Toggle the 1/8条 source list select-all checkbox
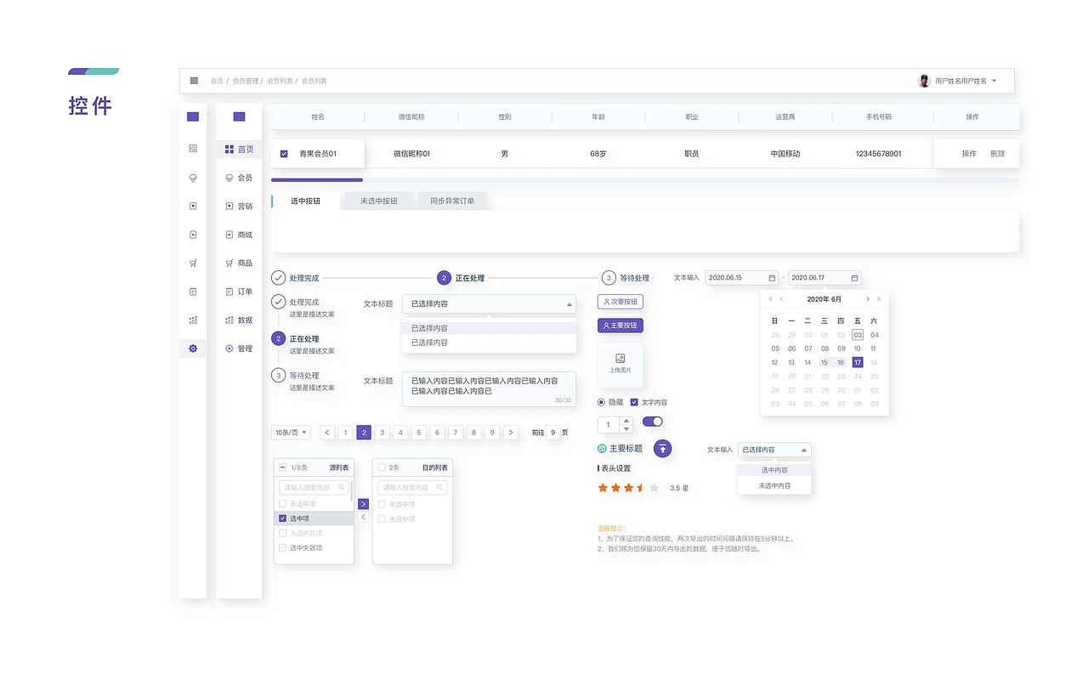 click(283, 467)
